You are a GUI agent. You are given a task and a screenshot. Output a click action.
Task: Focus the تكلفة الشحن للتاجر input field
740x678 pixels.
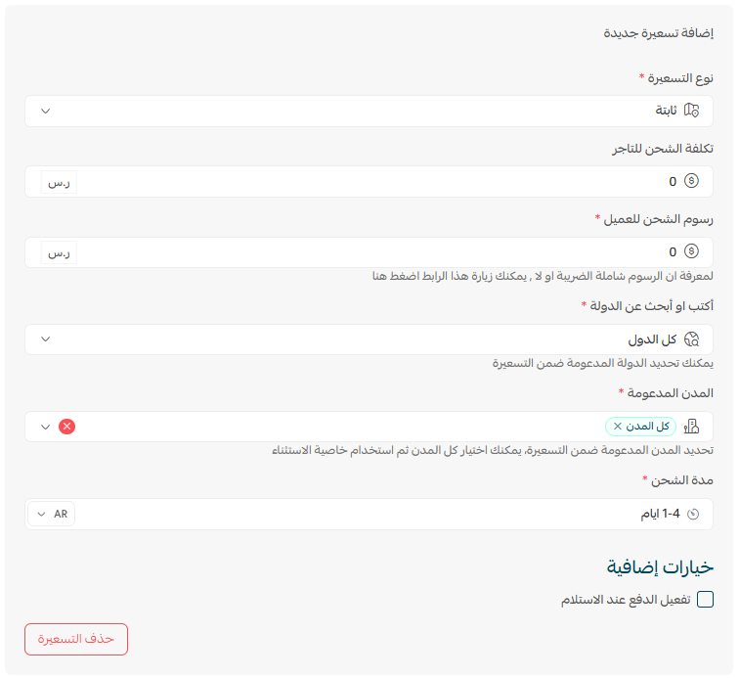pyautogui.click(x=371, y=181)
